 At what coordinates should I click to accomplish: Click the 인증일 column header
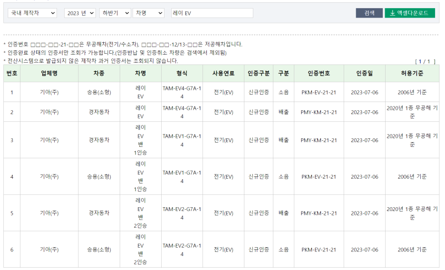(x=365, y=74)
